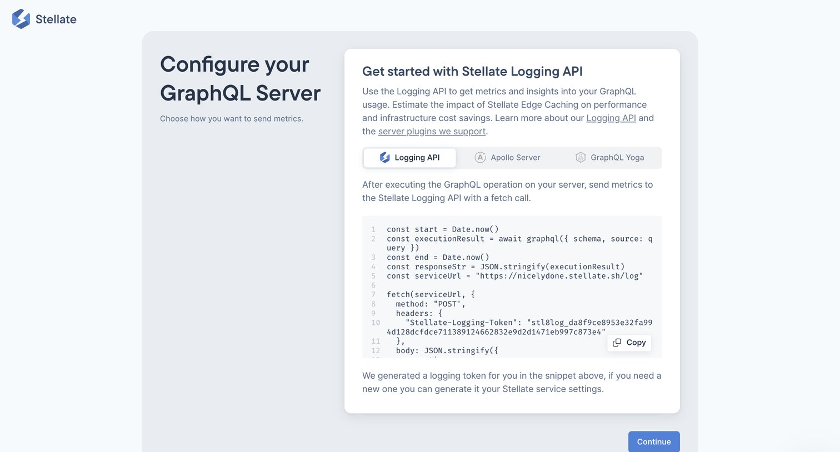This screenshot has width=840, height=452.
Task: Click code line starting "const serviceUrl"
Action: pyautogui.click(x=515, y=276)
